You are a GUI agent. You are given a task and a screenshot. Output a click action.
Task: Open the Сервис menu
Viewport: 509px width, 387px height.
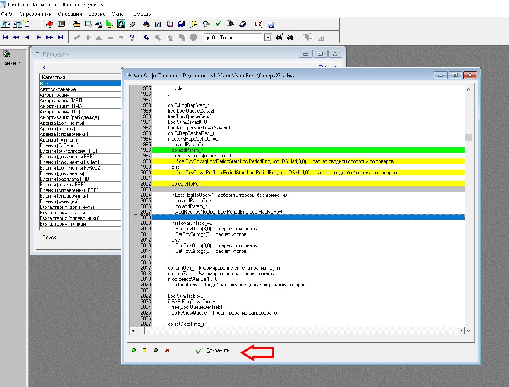tap(96, 14)
